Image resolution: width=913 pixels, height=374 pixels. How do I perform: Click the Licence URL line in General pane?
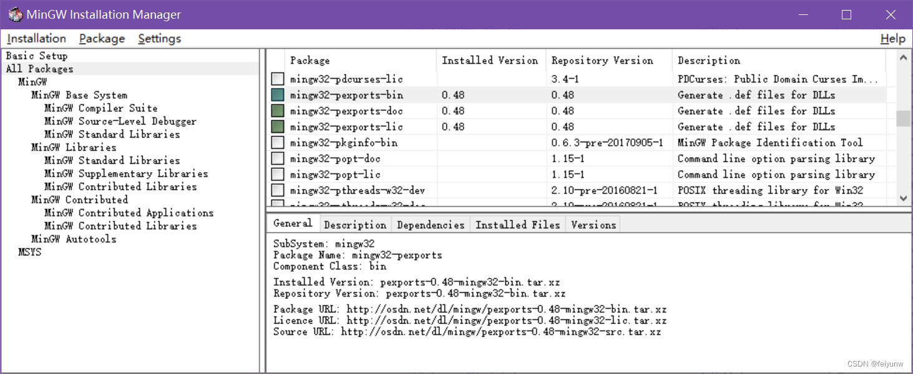[470, 320]
